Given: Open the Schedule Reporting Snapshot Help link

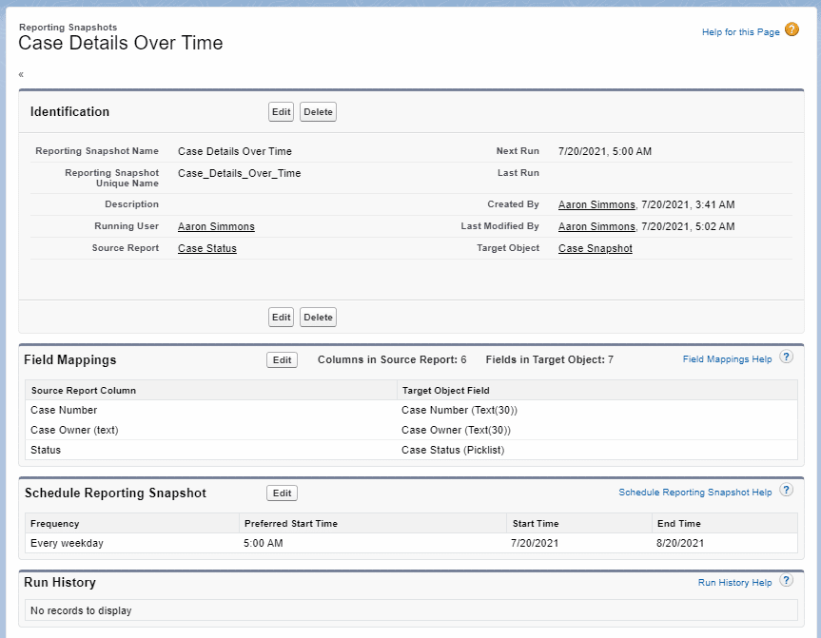Looking at the screenshot, I should 695,492.
